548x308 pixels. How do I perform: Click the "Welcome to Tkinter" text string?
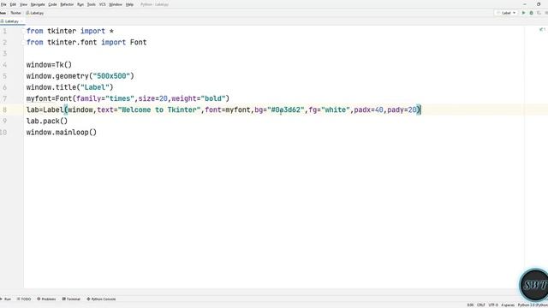coord(159,110)
